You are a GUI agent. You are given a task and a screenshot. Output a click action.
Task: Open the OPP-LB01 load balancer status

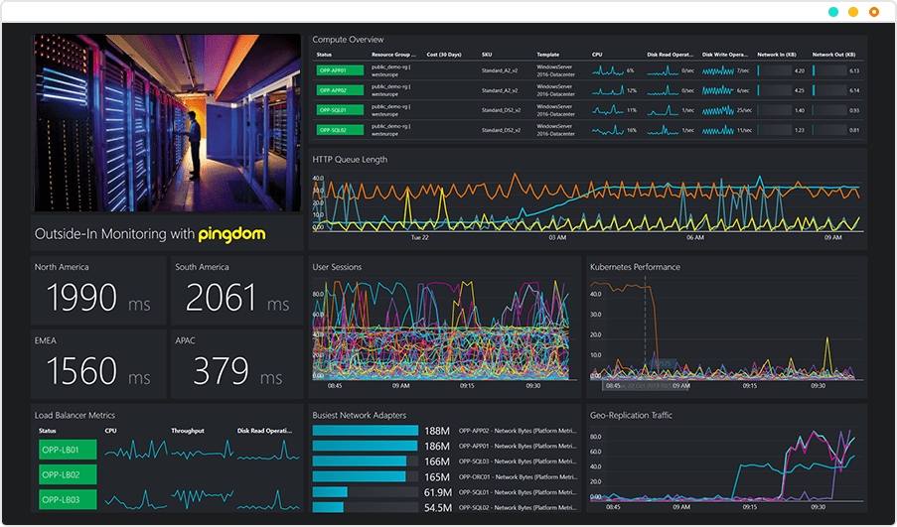point(68,450)
